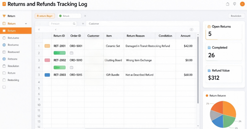Click the back chevron above the table
Screen dimensions: 247x129
56,30
